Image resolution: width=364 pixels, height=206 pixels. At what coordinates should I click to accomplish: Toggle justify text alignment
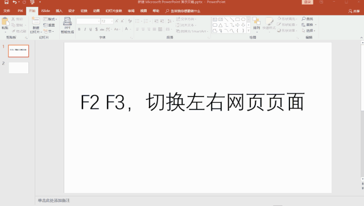pos(154,30)
